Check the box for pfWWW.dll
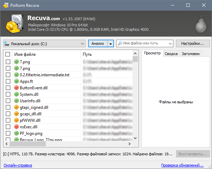 8,120
